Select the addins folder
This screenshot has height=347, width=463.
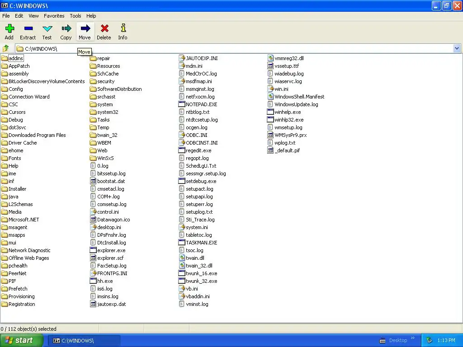(x=12, y=58)
